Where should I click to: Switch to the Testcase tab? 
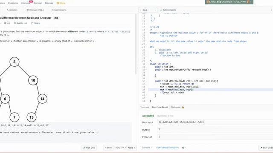click(145, 107)
